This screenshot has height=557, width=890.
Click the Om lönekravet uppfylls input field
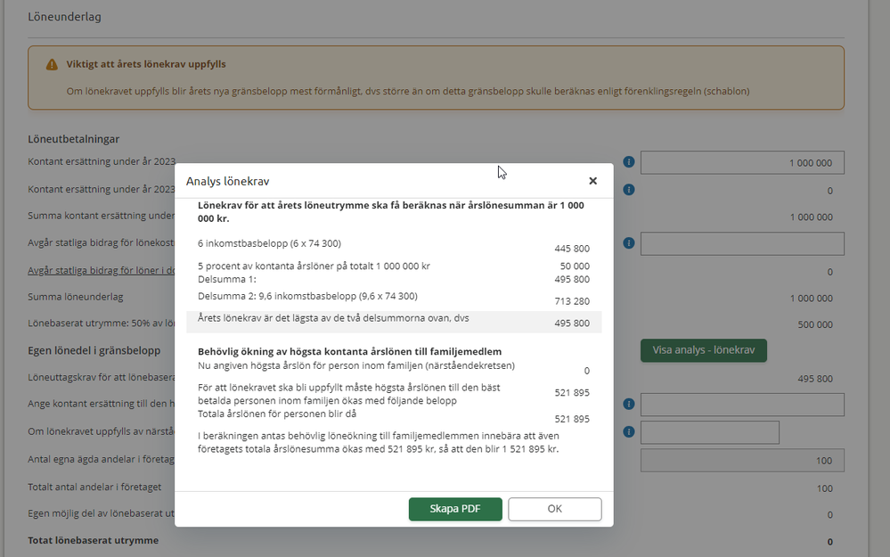(x=709, y=433)
